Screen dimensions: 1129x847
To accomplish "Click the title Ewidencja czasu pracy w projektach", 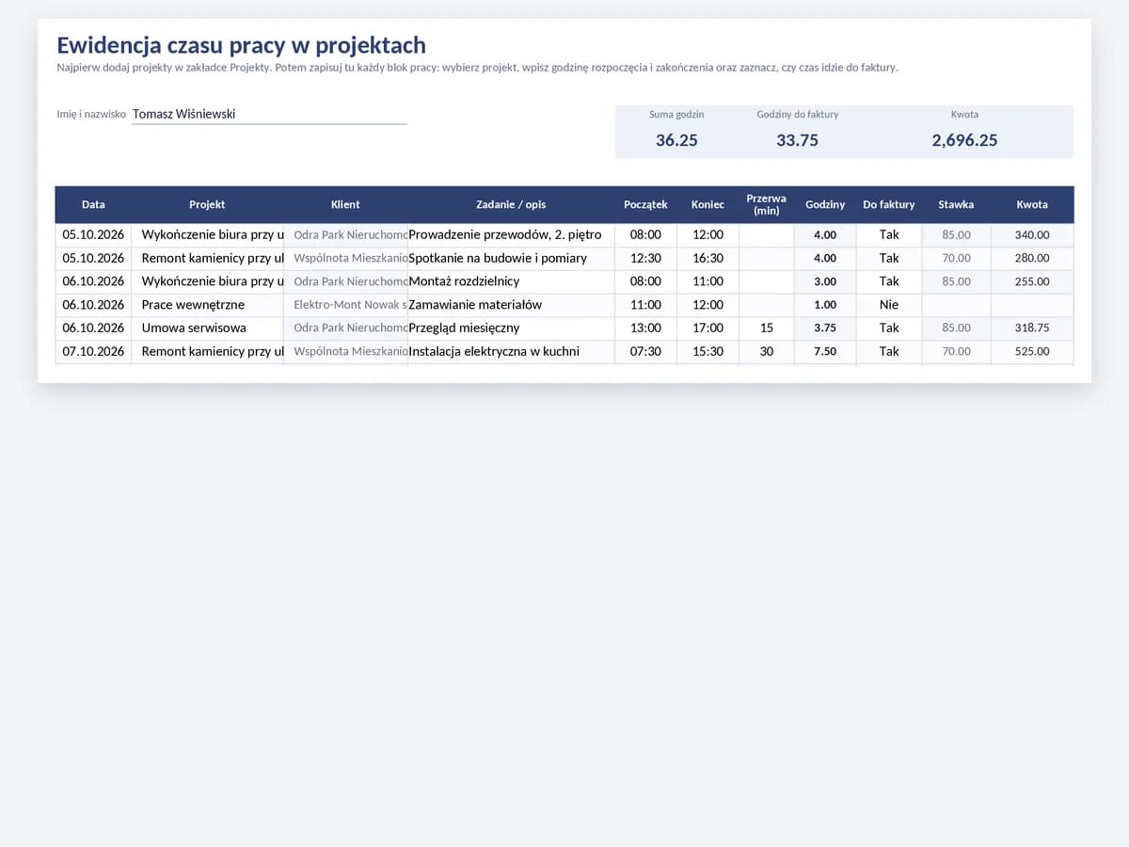I will (241, 45).
